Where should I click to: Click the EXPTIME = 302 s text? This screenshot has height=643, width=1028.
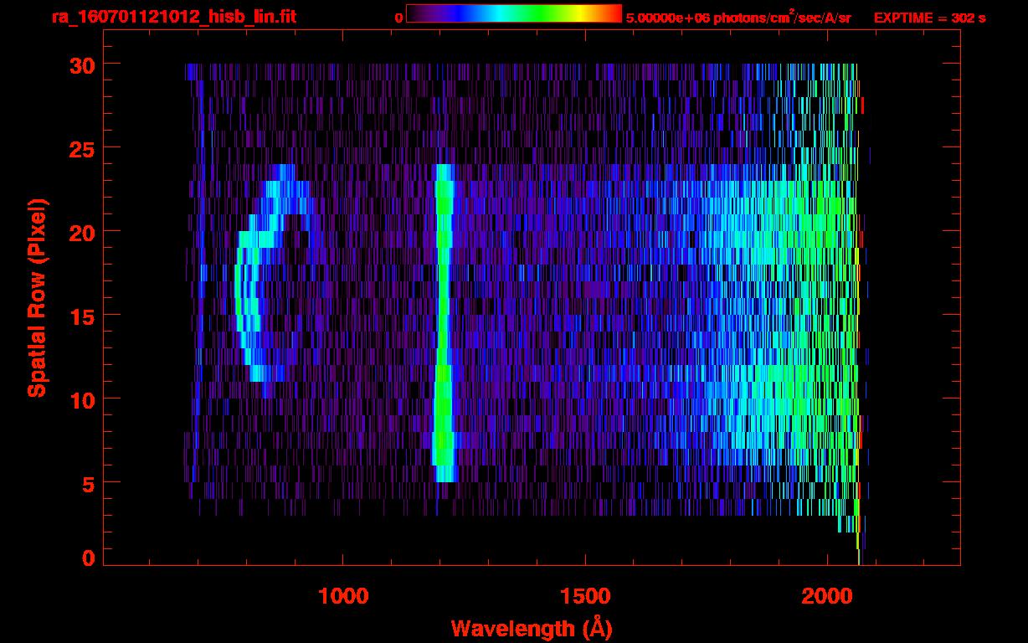coord(929,18)
